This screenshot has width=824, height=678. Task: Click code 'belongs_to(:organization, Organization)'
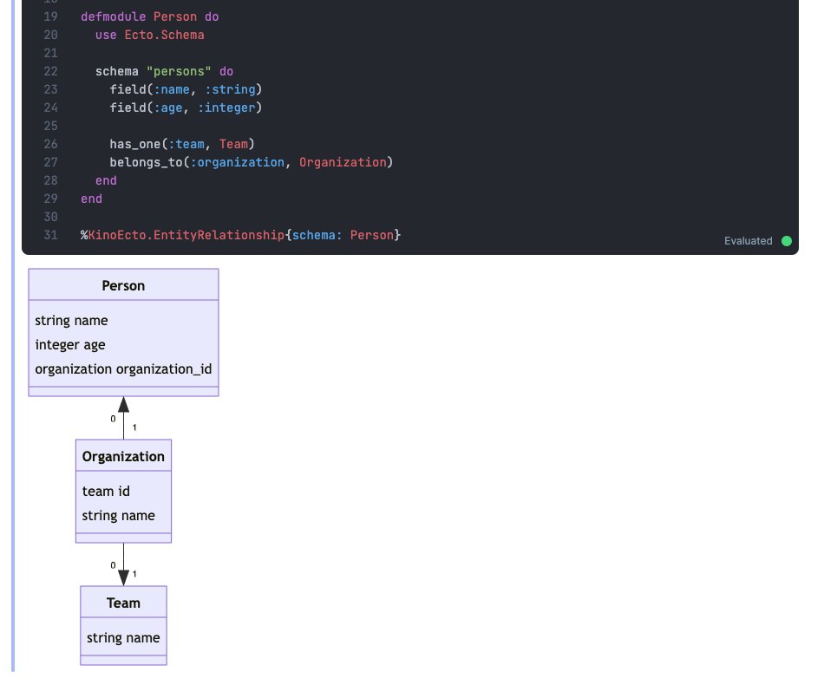pyautogui.click(x=252, y=162)
